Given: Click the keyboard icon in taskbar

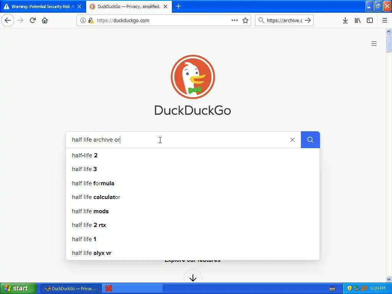Looking at the screenshot, I should pyautogui.click(x=332, y=289).
